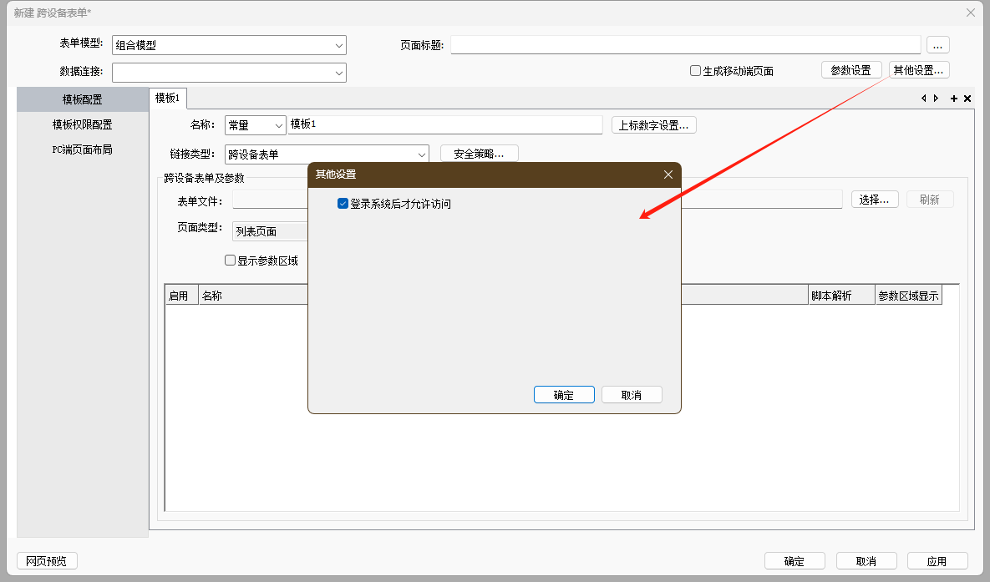Click the 网页预览 button
Viewport: 990px width, 582px height.
[47, 561]
